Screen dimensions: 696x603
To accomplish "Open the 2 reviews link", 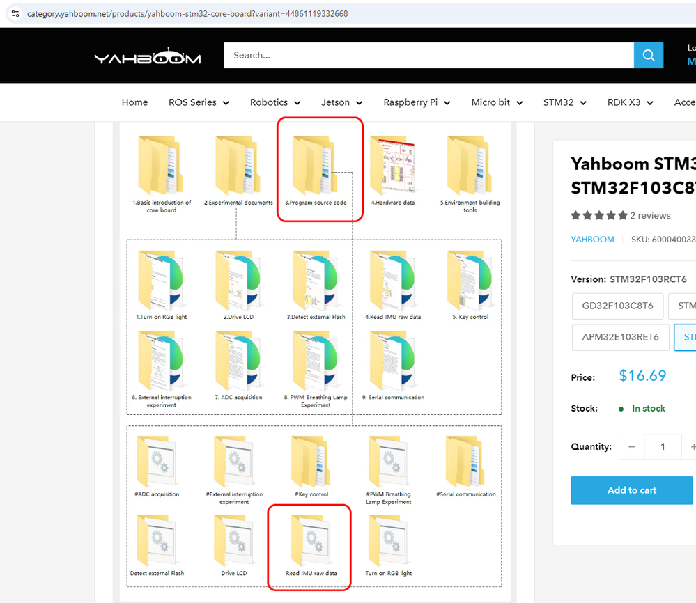I will [x=650, y=216].
